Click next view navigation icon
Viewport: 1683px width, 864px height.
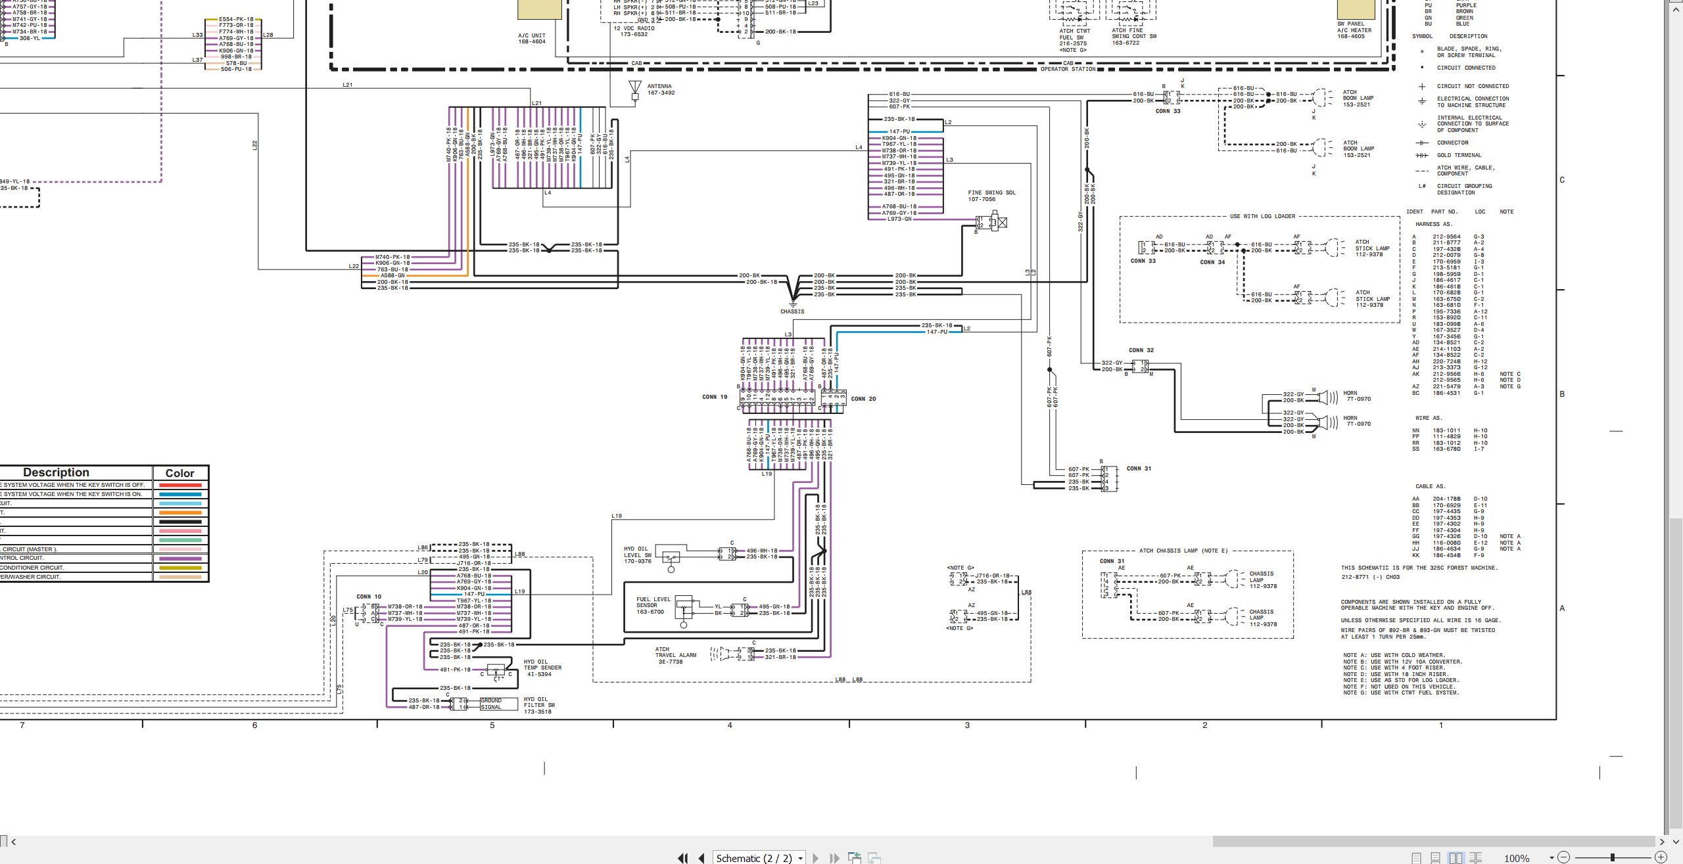pos(874,857)
